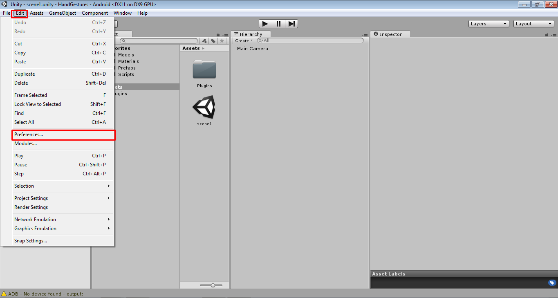Open Render Settings from the Edit menu

point(63,207)
